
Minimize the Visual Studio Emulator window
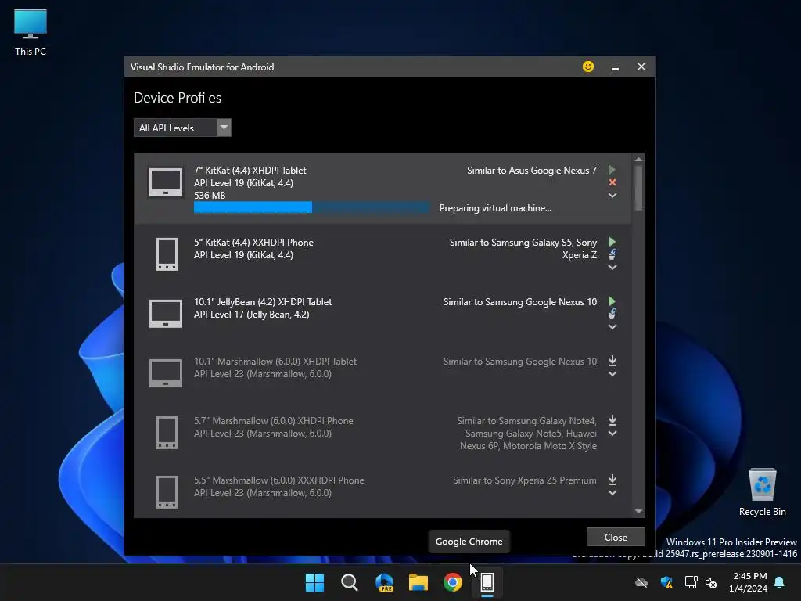coord(615,67)
